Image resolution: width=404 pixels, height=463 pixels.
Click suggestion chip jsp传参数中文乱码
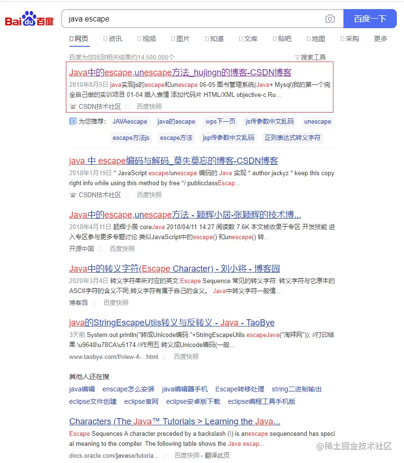click(228, 137)
